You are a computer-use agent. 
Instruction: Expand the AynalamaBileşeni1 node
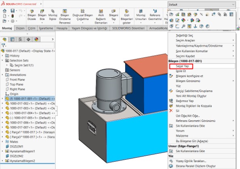coord(2,151)
